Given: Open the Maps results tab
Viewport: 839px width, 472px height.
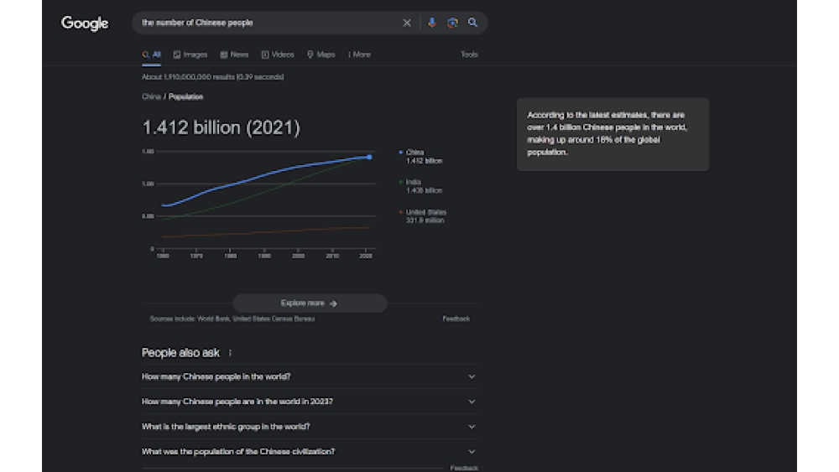Looking at the screenshot, I should (321, 54).
